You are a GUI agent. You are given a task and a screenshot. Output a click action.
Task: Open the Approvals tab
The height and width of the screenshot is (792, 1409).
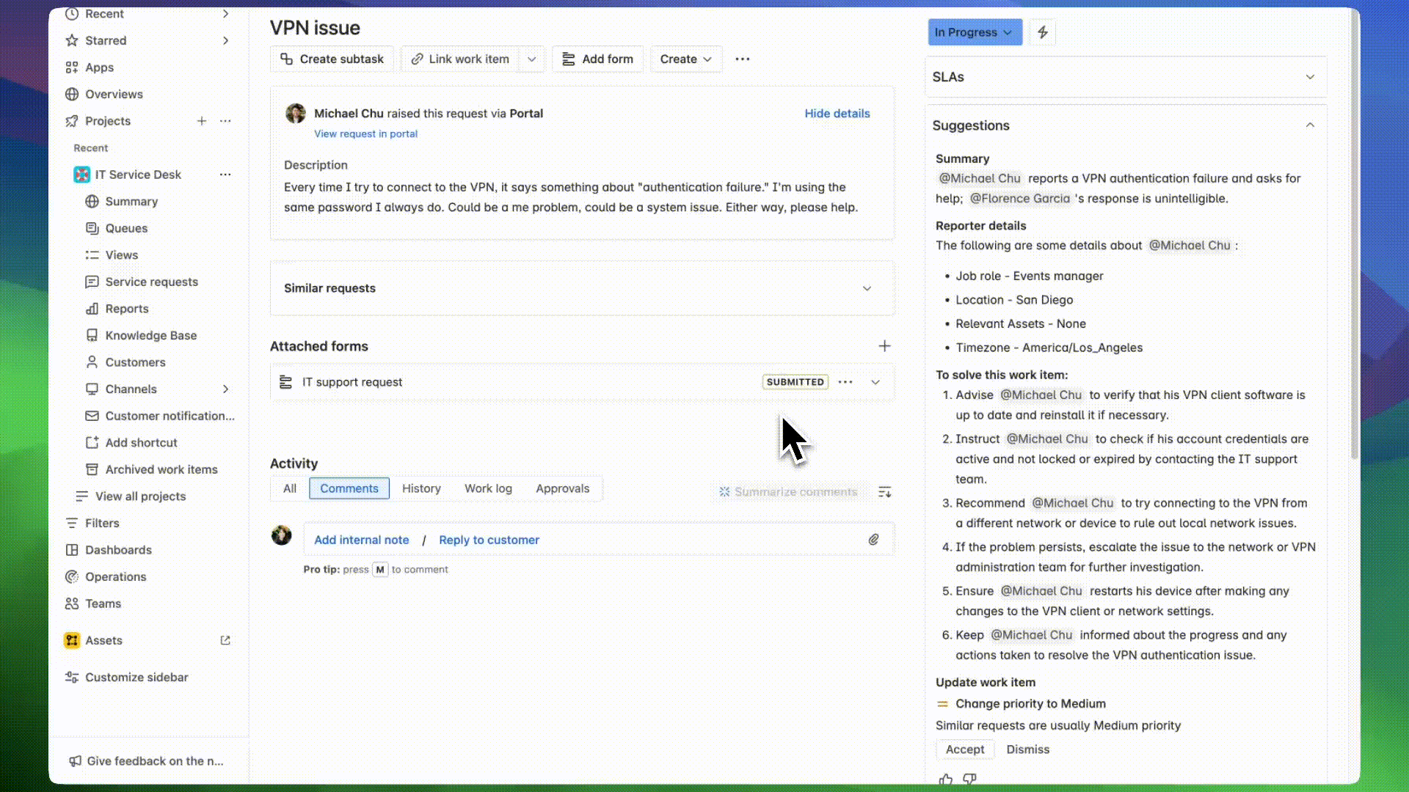pyautogui.click(x=562, y=488)
